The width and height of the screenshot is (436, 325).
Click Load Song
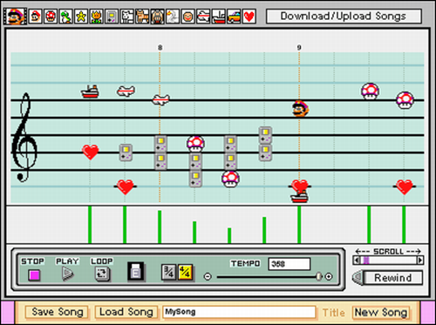[x=126, y=312]
